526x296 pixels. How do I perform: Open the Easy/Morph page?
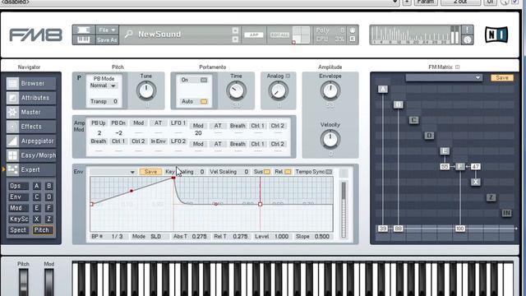tap(31, 155)
